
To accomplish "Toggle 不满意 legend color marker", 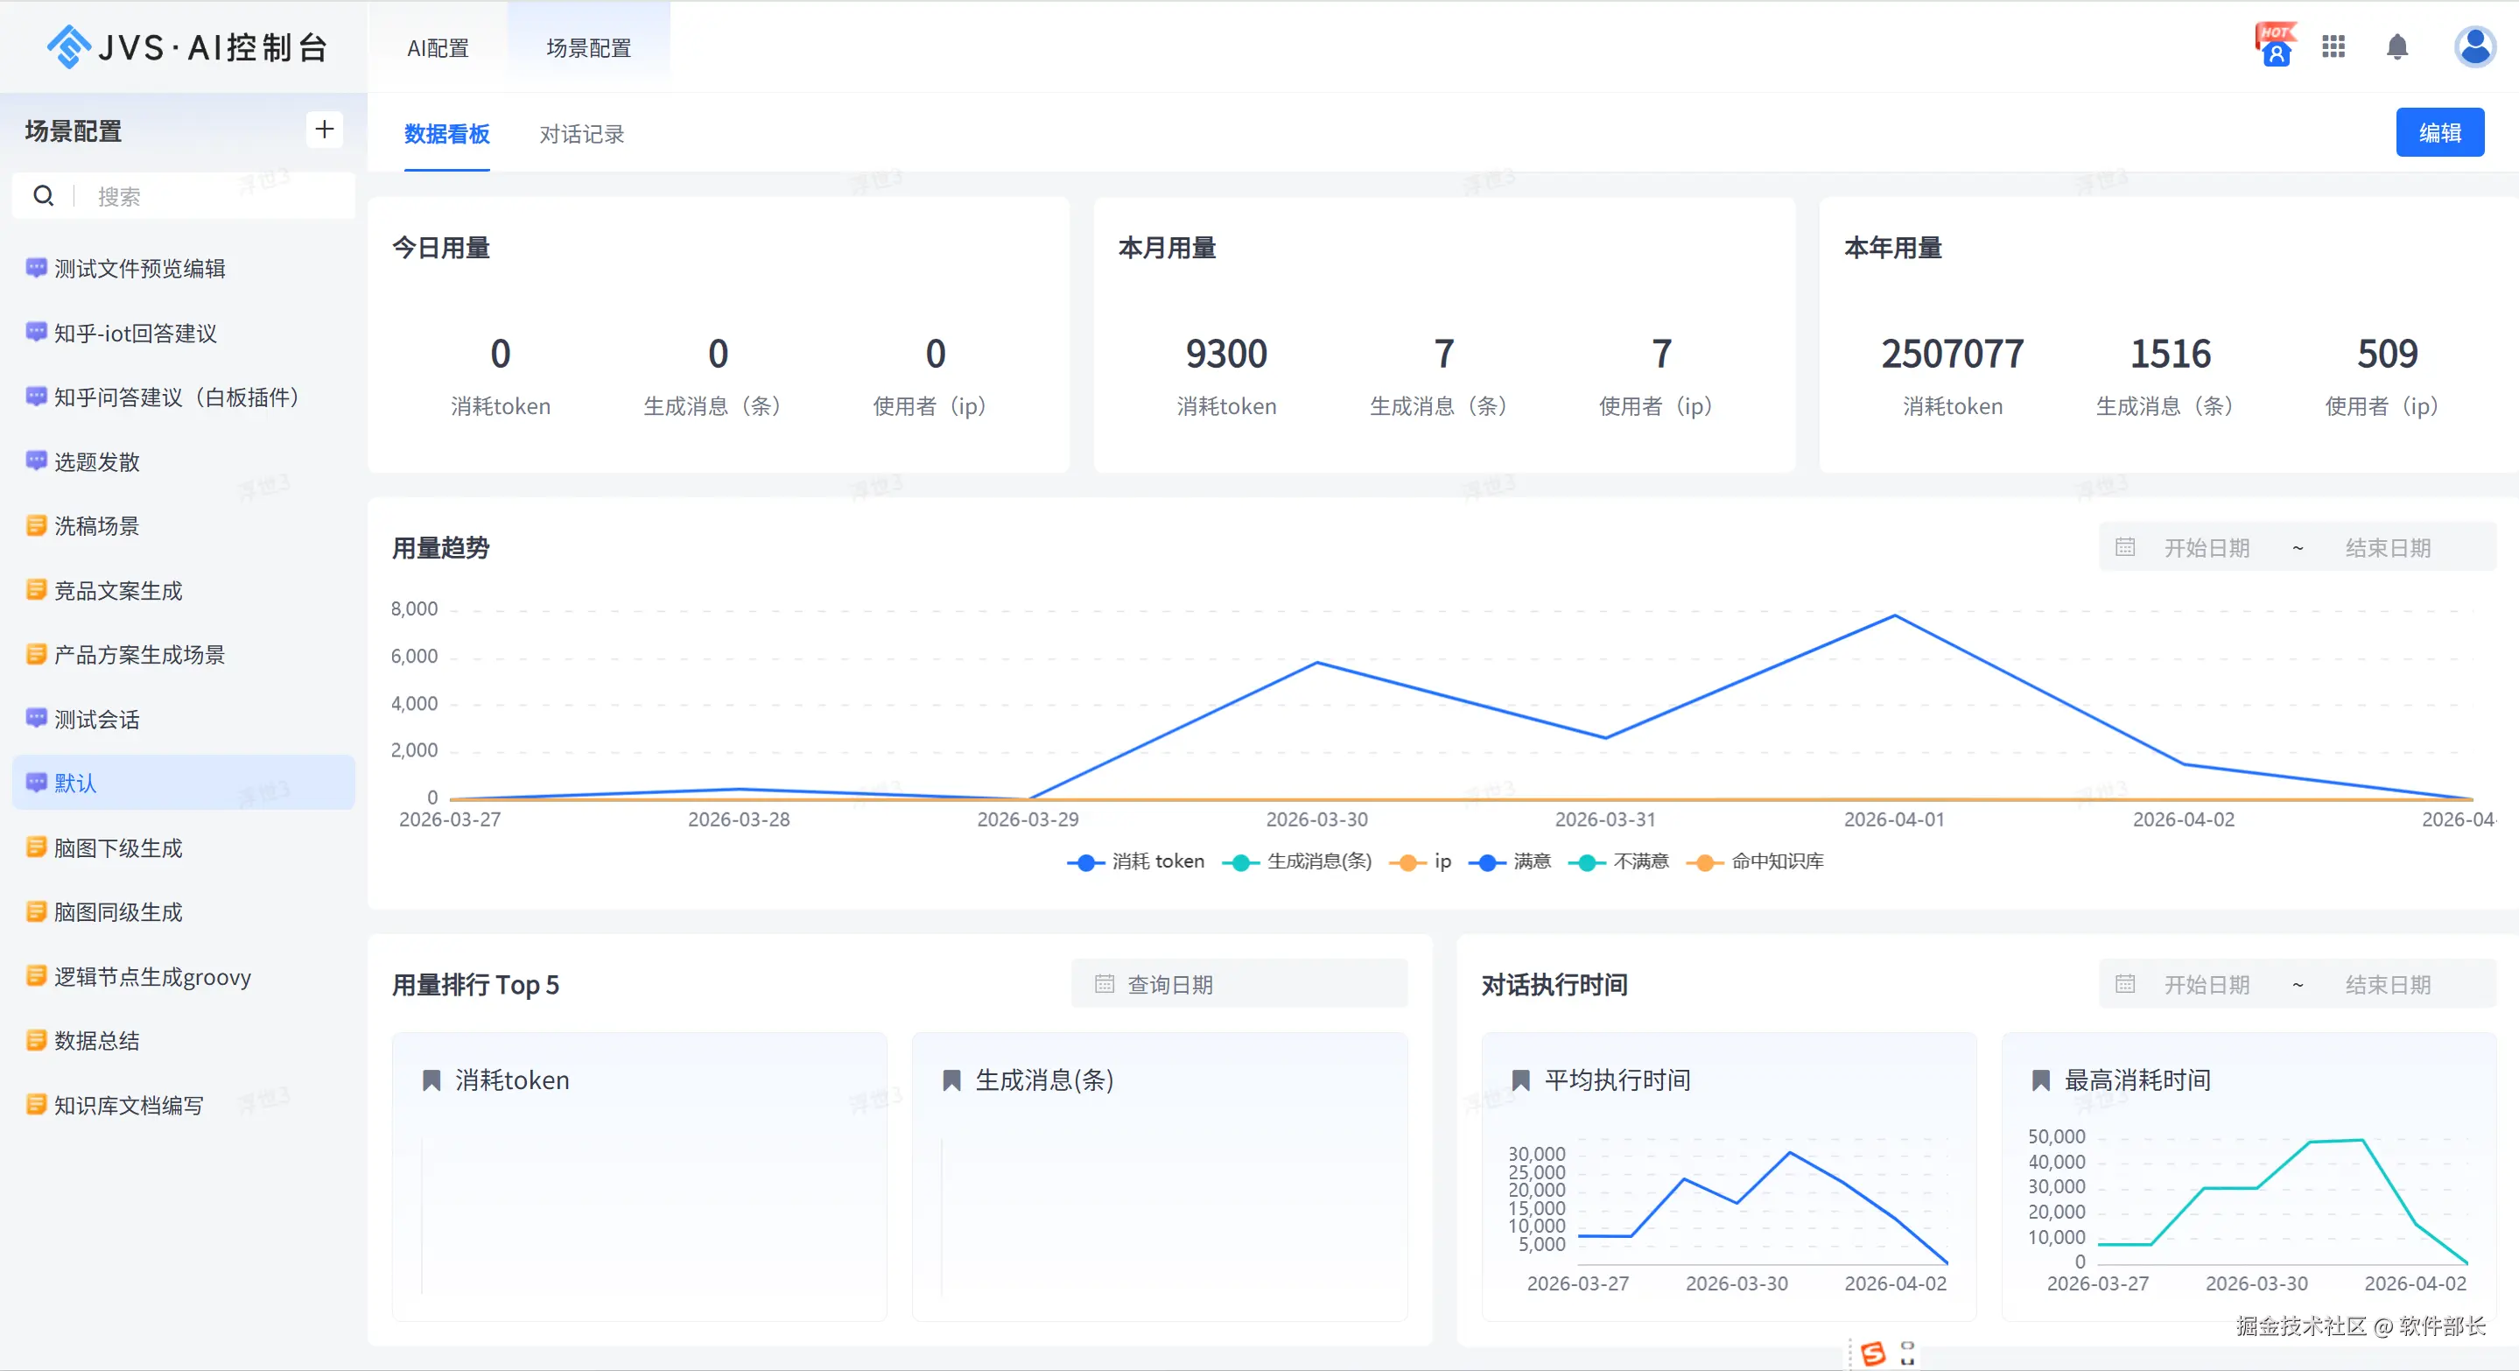I will [x=1587, y=861].
